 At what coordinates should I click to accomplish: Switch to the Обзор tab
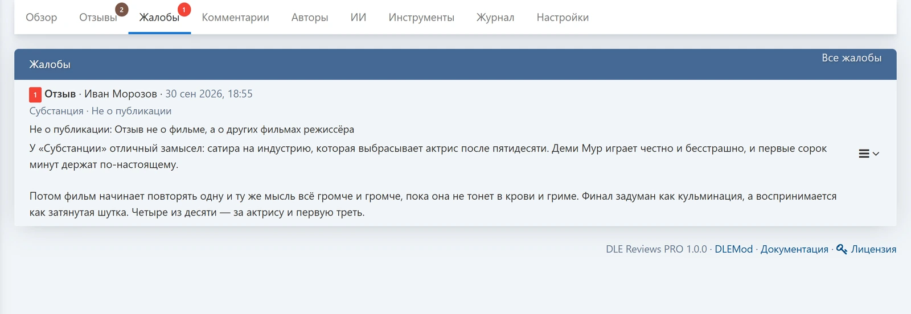[42, 18]
